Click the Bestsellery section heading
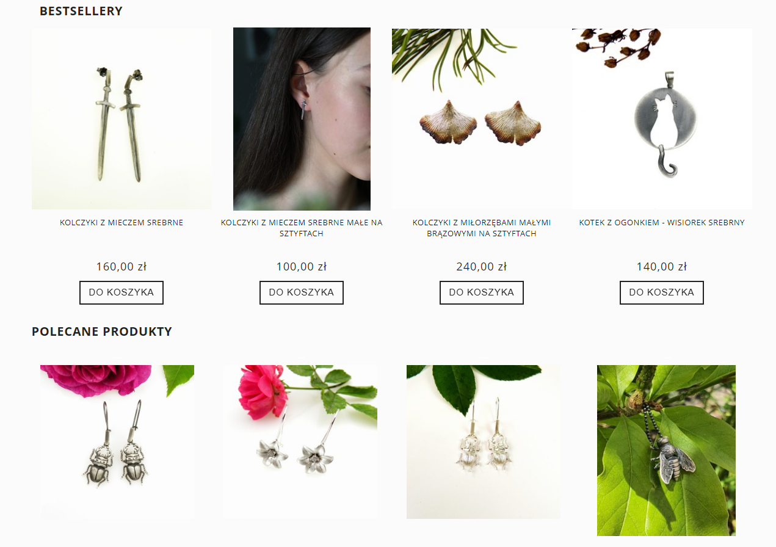776x547 pixels. coord(81,11)
